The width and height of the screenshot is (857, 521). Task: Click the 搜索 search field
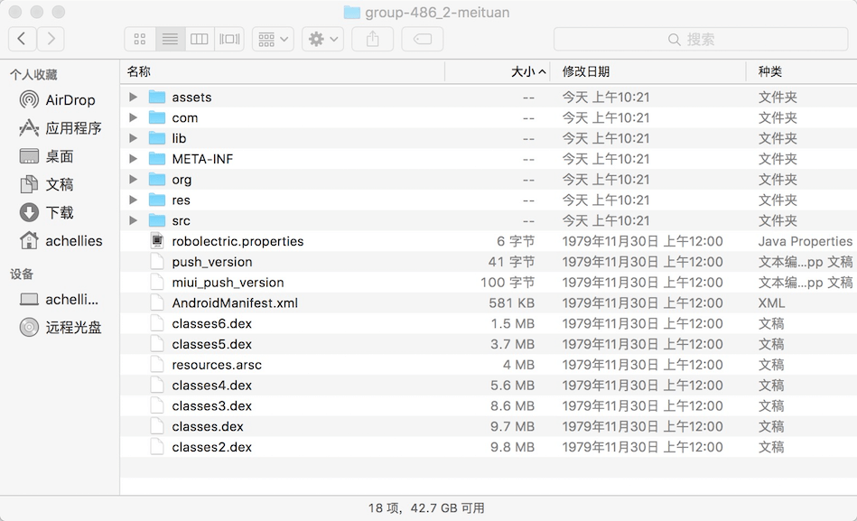pos(701,40)
